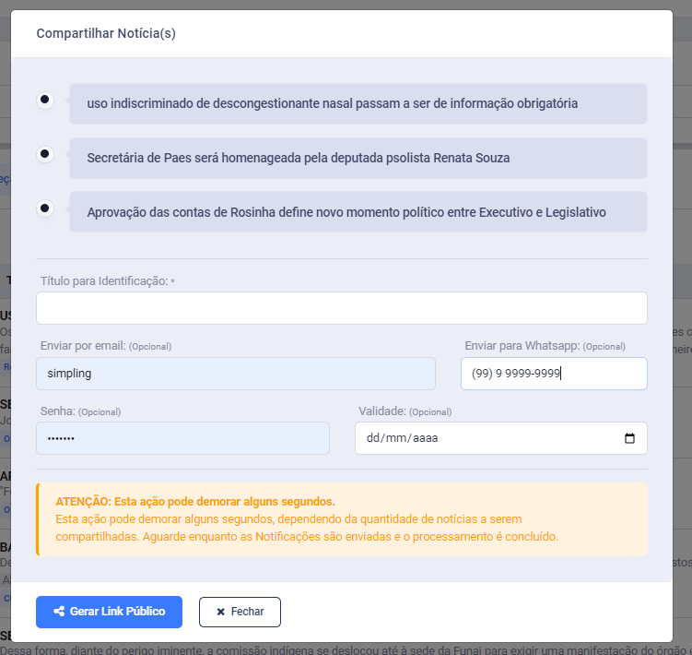Viewport: 692px width, 655px height.
Task: Select bullet for Secretária de Paes news
Action: [x=44, y=154]
